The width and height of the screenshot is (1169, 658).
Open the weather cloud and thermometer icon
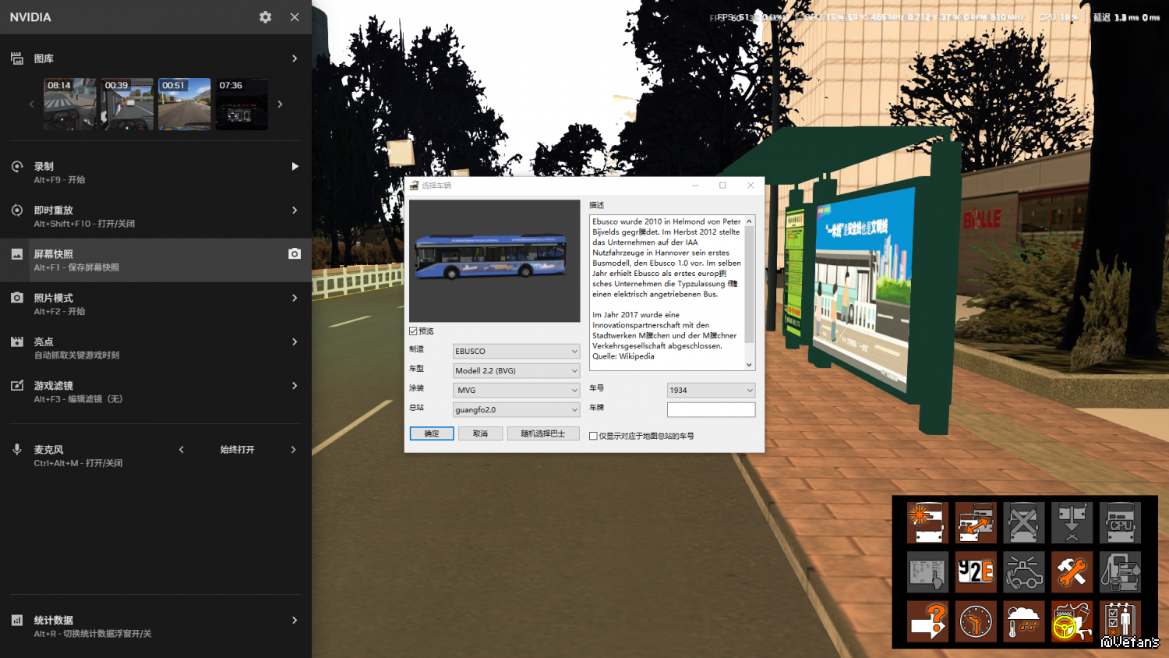(1023, 621)
